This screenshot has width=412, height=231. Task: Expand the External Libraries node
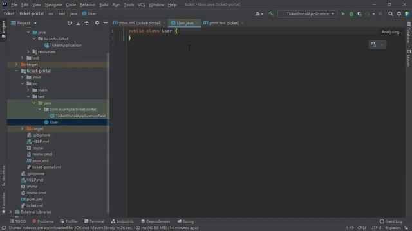click(x=11, y=212)
